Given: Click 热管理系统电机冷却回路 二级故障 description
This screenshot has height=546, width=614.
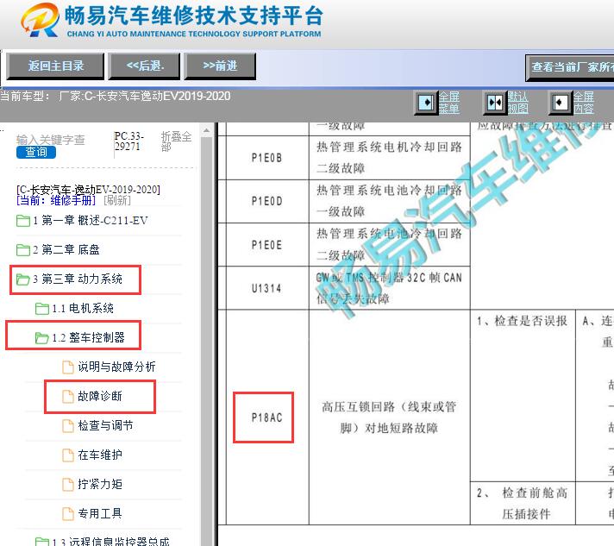Looking at the screenshot, I should pyautogui.click(x=389, y=158).
